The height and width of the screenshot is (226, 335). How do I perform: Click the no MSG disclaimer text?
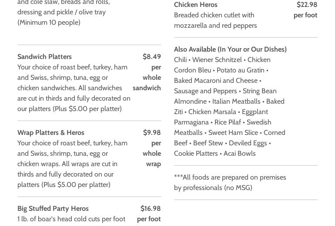(x=230, y=183)
